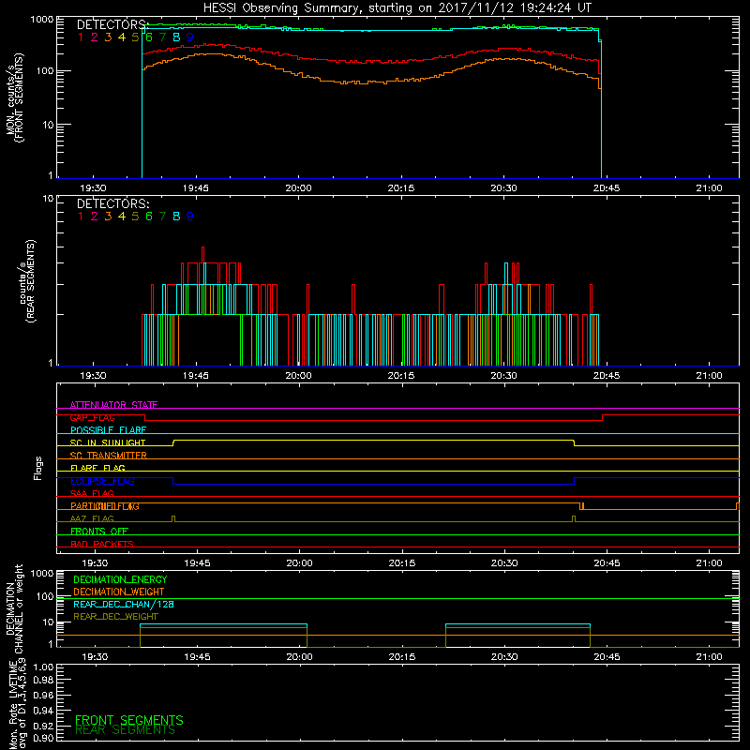Click detector number 3 in the front segments legend
750x750 pixels.
click(x=108, y=37)
